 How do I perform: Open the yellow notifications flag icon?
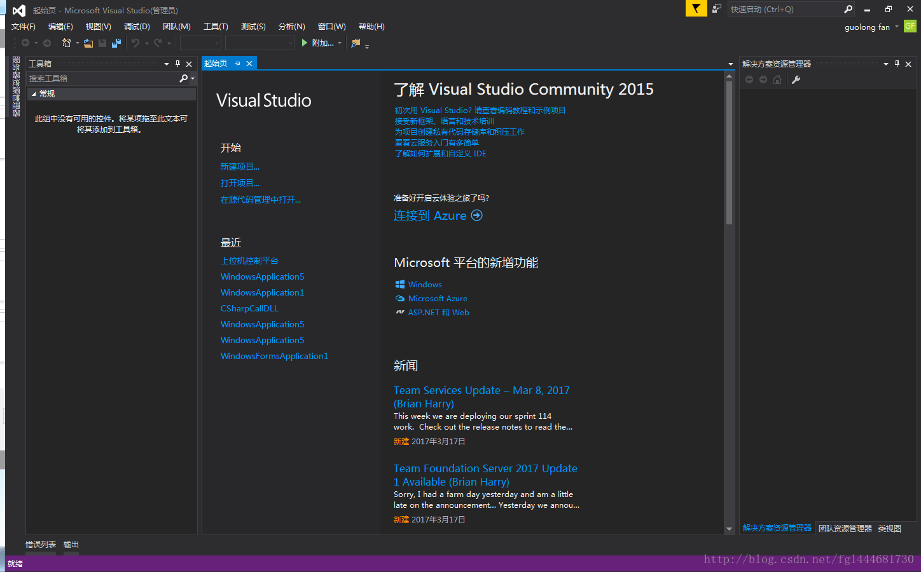pyautogui.click(x=696, y=8)
